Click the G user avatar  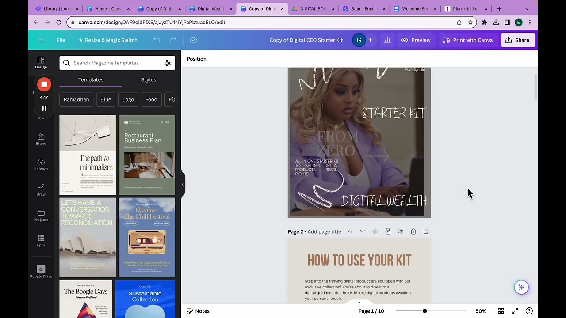coord(359,40)
